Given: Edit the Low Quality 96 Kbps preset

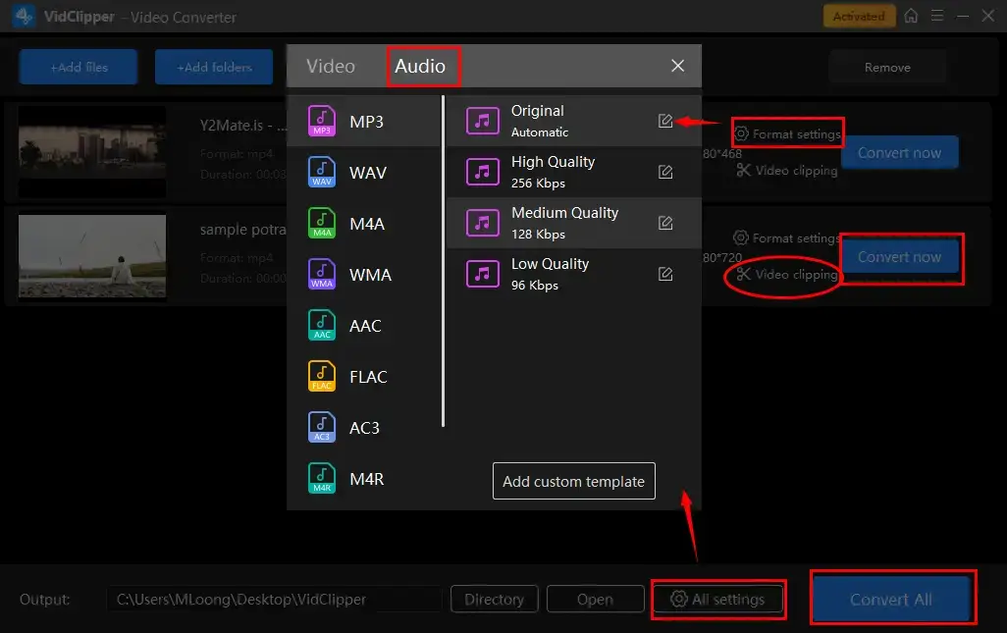Looking at the screenshot, I should click(665, 274).
